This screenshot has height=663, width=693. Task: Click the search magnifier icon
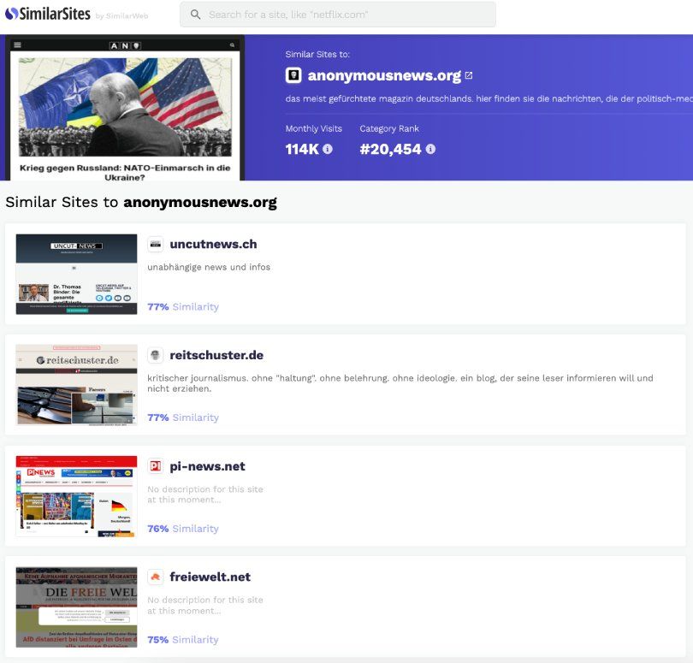[x=196, y=15]
